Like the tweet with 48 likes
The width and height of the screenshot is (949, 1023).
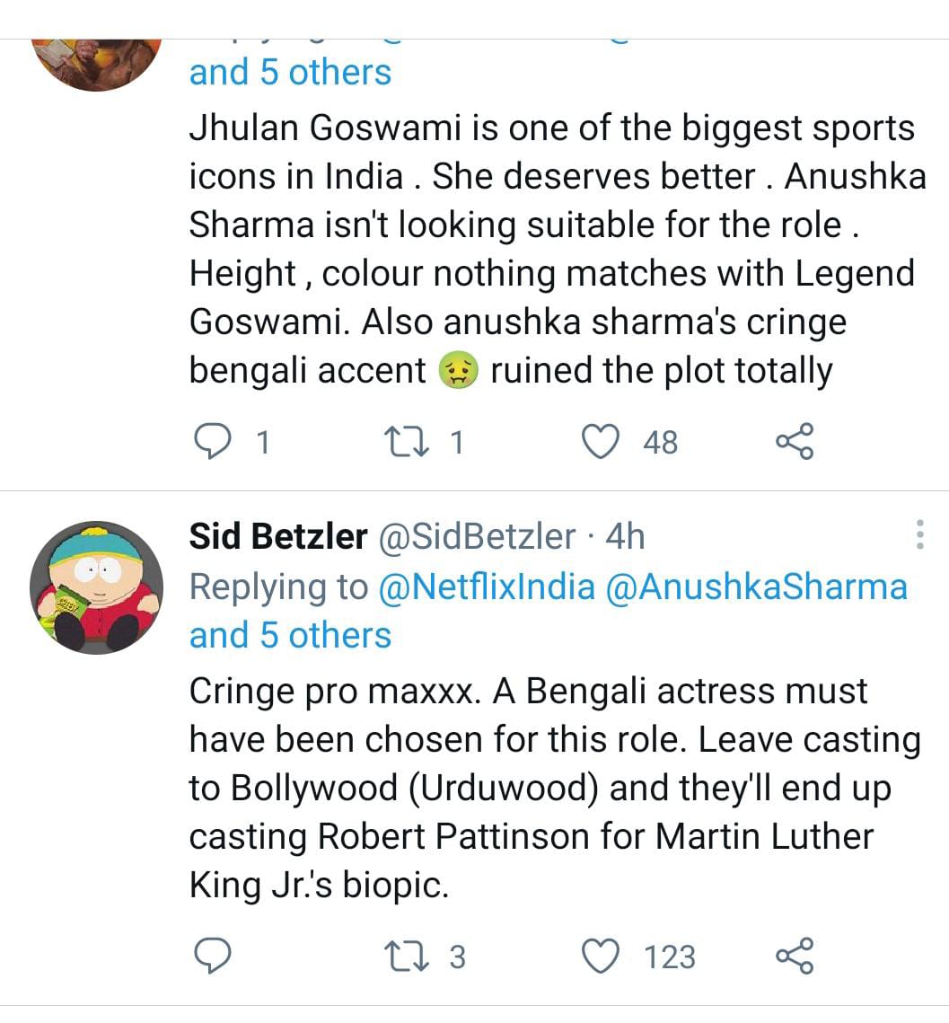pyautogui.click(x=601, y=442)
